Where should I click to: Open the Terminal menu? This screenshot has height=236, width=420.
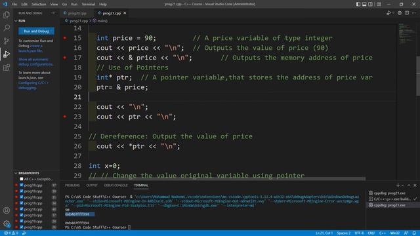click(x=89, y=4)
